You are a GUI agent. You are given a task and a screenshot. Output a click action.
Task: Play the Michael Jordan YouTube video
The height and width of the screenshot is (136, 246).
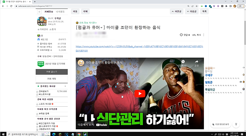point(140,94)
